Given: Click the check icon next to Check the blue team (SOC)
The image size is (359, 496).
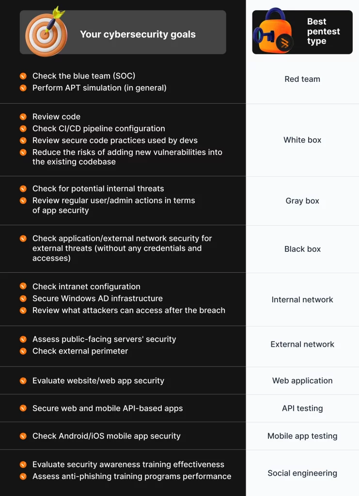Looking at the screenshot, I should [23, 76].
